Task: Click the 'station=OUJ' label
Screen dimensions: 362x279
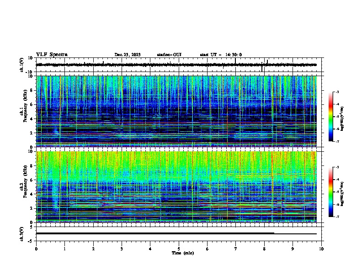Action: (169, 55)
